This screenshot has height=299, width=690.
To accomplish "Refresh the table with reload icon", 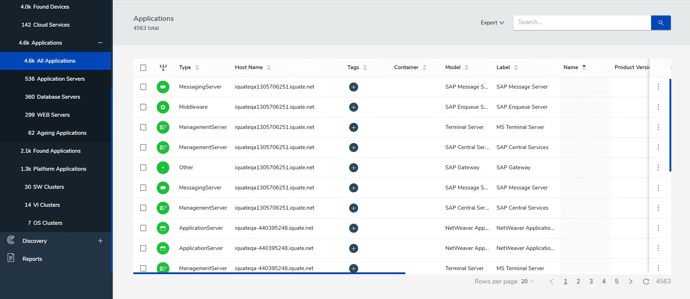I will pos(646,282).
